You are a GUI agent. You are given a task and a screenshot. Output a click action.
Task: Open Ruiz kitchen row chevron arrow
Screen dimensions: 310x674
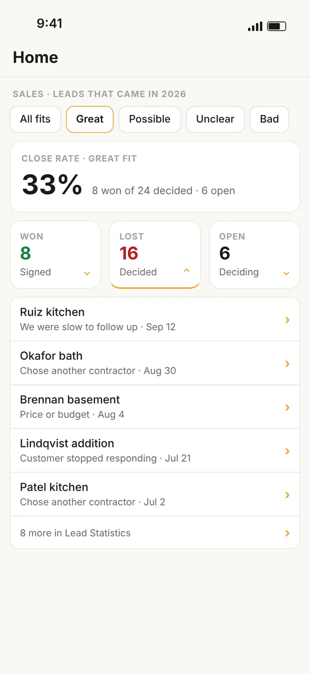287,320
